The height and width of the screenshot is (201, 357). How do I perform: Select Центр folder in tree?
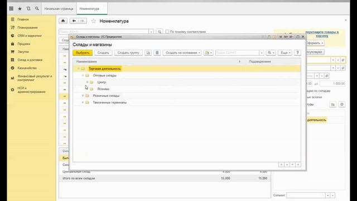(102, 82)
